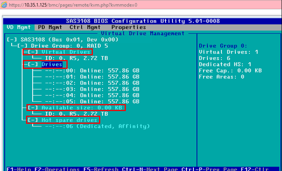Click the Virtual Drive Management panel title
Viewport: 282px width, 171px height.
point(143,33)
